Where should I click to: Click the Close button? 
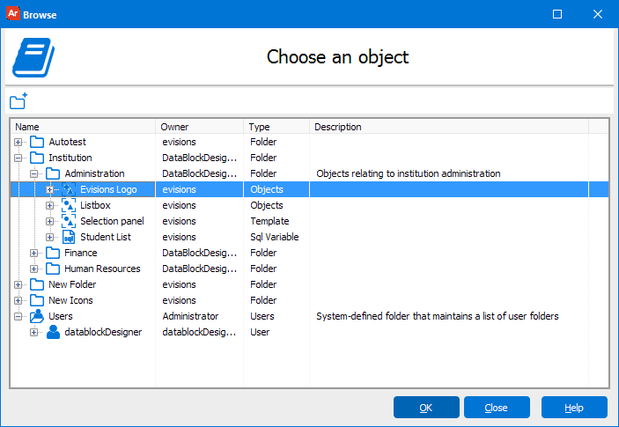pos(497,408)
